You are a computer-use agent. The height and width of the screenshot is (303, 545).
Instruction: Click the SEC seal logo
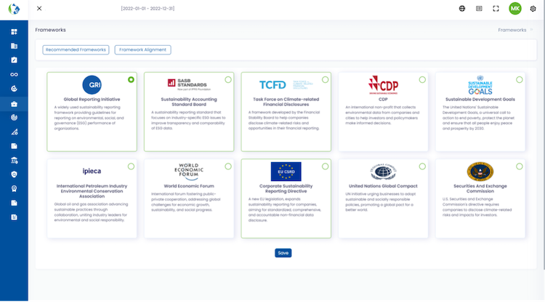coord(480,171)
